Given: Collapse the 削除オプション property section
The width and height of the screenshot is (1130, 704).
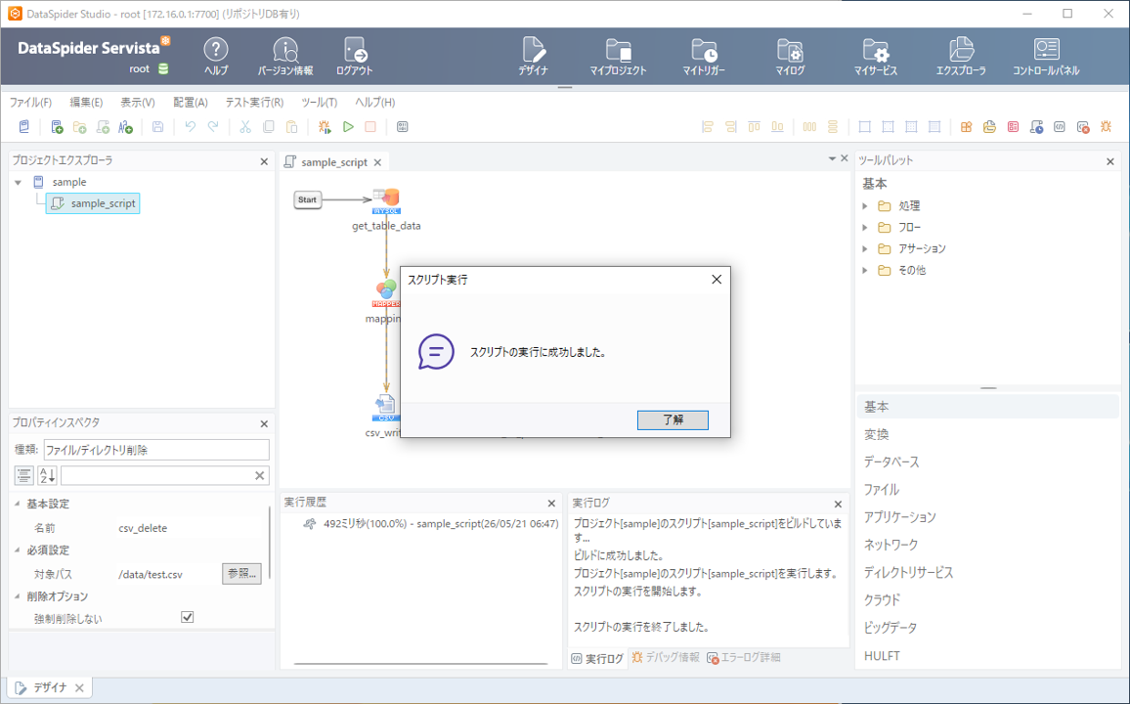Looking at the screenshot, I should click(18, 596).
